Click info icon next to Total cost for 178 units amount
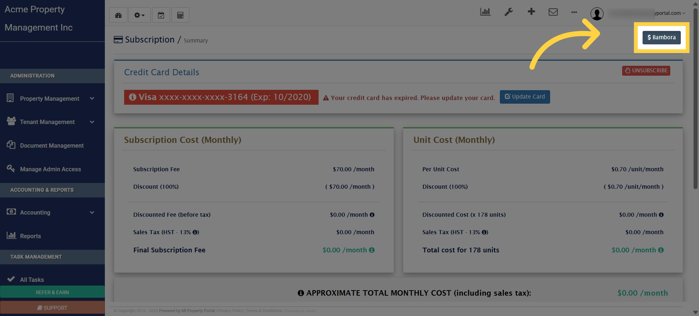Screen dimensions: 699x316 [661, 250]
